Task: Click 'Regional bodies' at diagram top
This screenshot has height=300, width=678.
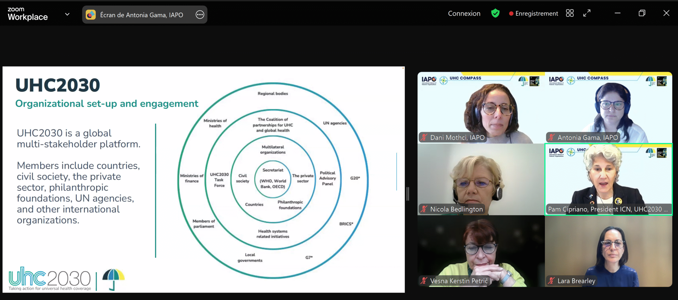Action: [x=273, y=93]
